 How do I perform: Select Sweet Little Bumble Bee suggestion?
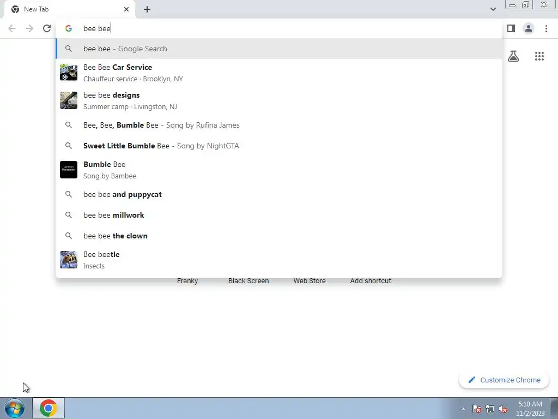pos(279,146)
